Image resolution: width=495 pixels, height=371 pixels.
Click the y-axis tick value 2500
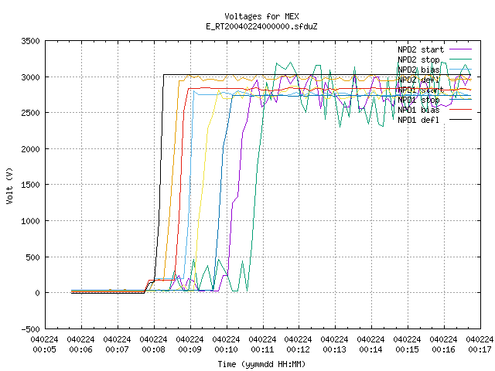(31, 114)
